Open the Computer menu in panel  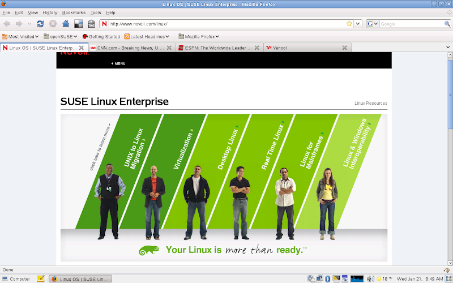[x=16, y=278]
